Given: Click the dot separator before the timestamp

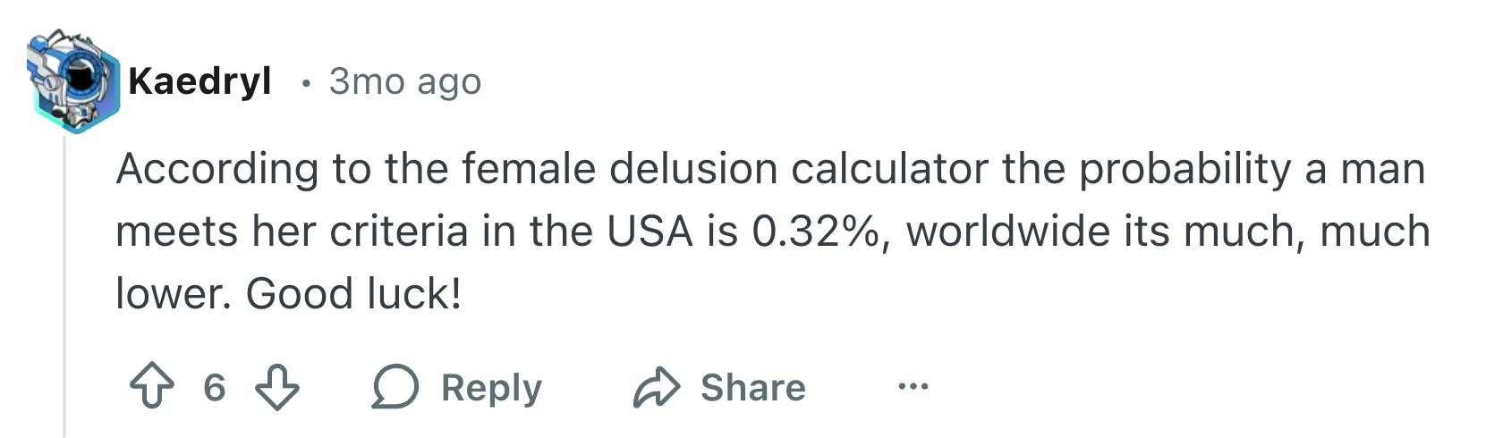Looking at the screenshot, I should click(x=307, y=83).
